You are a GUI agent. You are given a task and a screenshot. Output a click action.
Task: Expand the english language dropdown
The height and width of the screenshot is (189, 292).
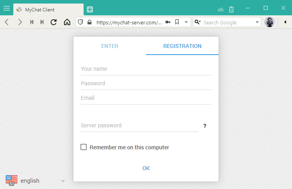pos(63,181)
